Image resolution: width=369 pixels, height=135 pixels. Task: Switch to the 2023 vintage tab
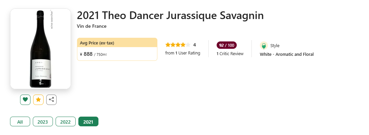click(43, 122)
